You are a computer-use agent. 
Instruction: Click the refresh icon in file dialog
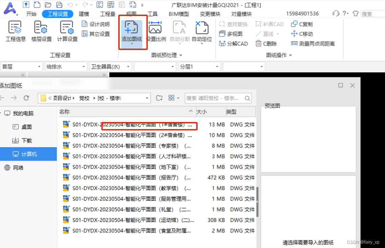[x=26, y=98]
